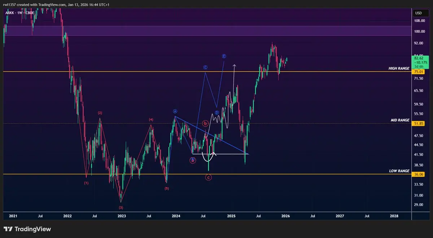Click the white arrowhead of the projection path
The image size is (433, 238).
[x=234, y=66]
